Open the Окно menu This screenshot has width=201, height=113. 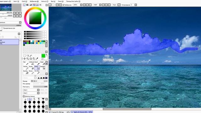click(61, 1)
